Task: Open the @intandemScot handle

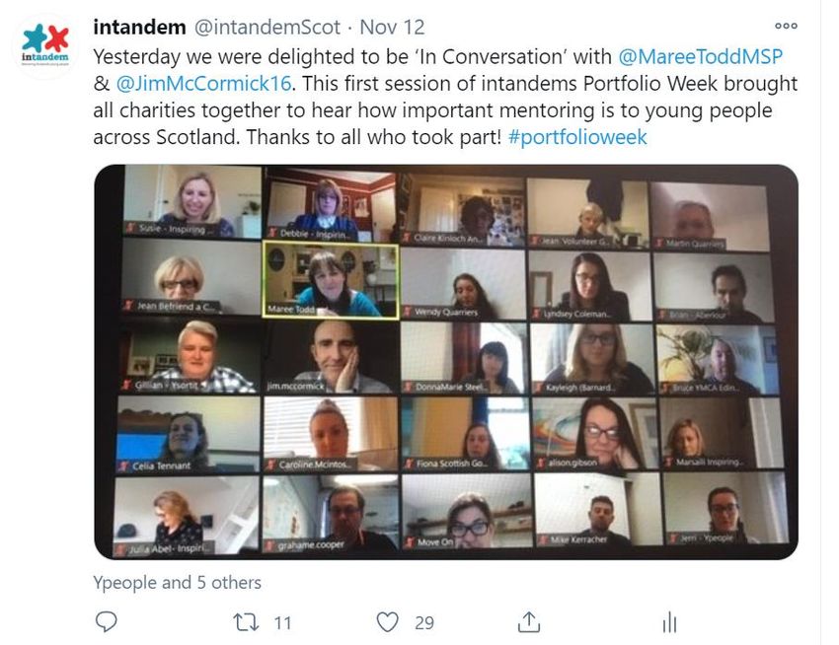Action: pos(267,27)
